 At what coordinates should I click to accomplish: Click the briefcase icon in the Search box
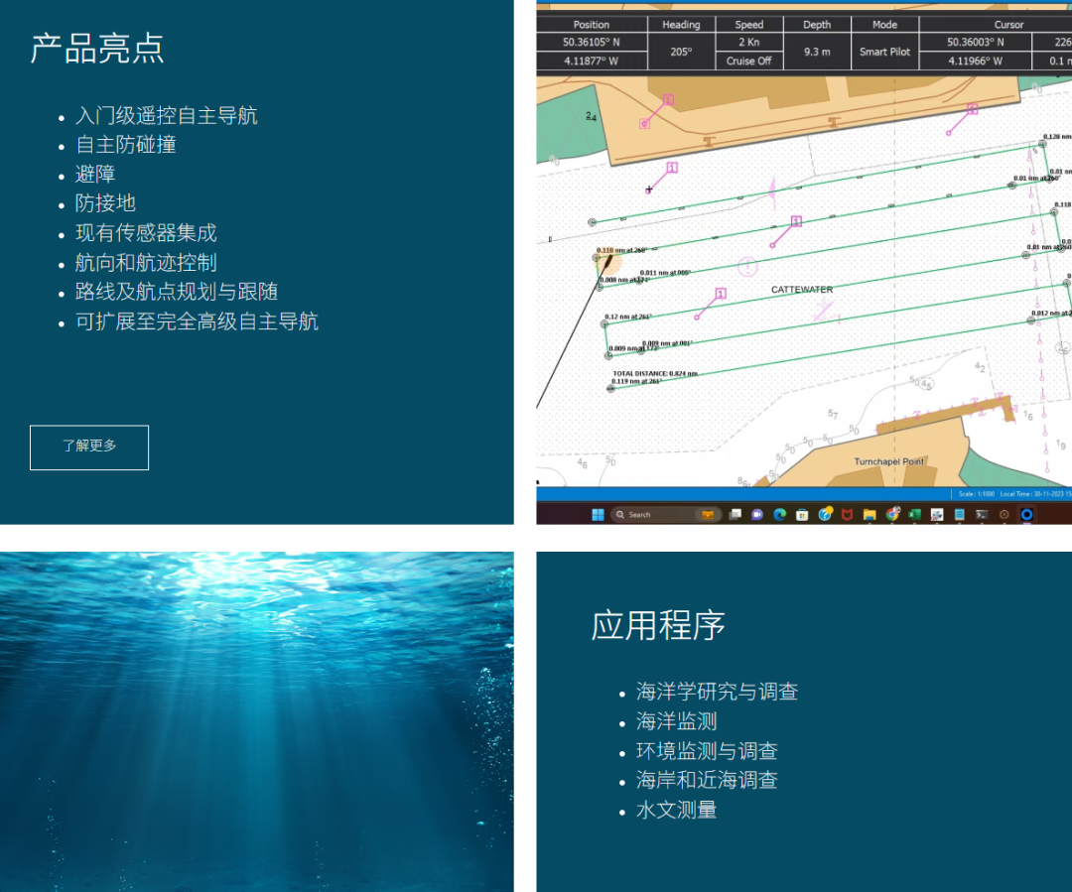[708, 515]
